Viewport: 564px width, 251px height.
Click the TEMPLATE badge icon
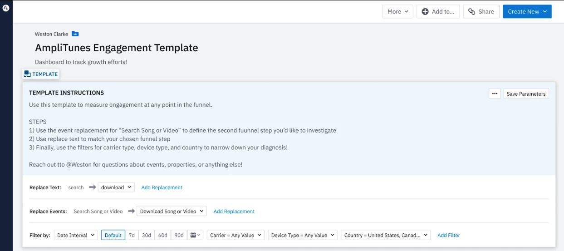(27, 74)
